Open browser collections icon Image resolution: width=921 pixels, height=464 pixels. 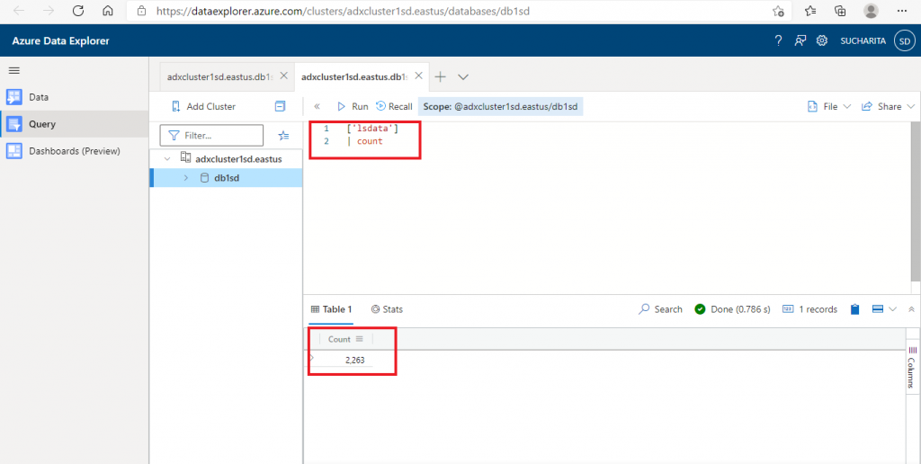coord(841,11)
